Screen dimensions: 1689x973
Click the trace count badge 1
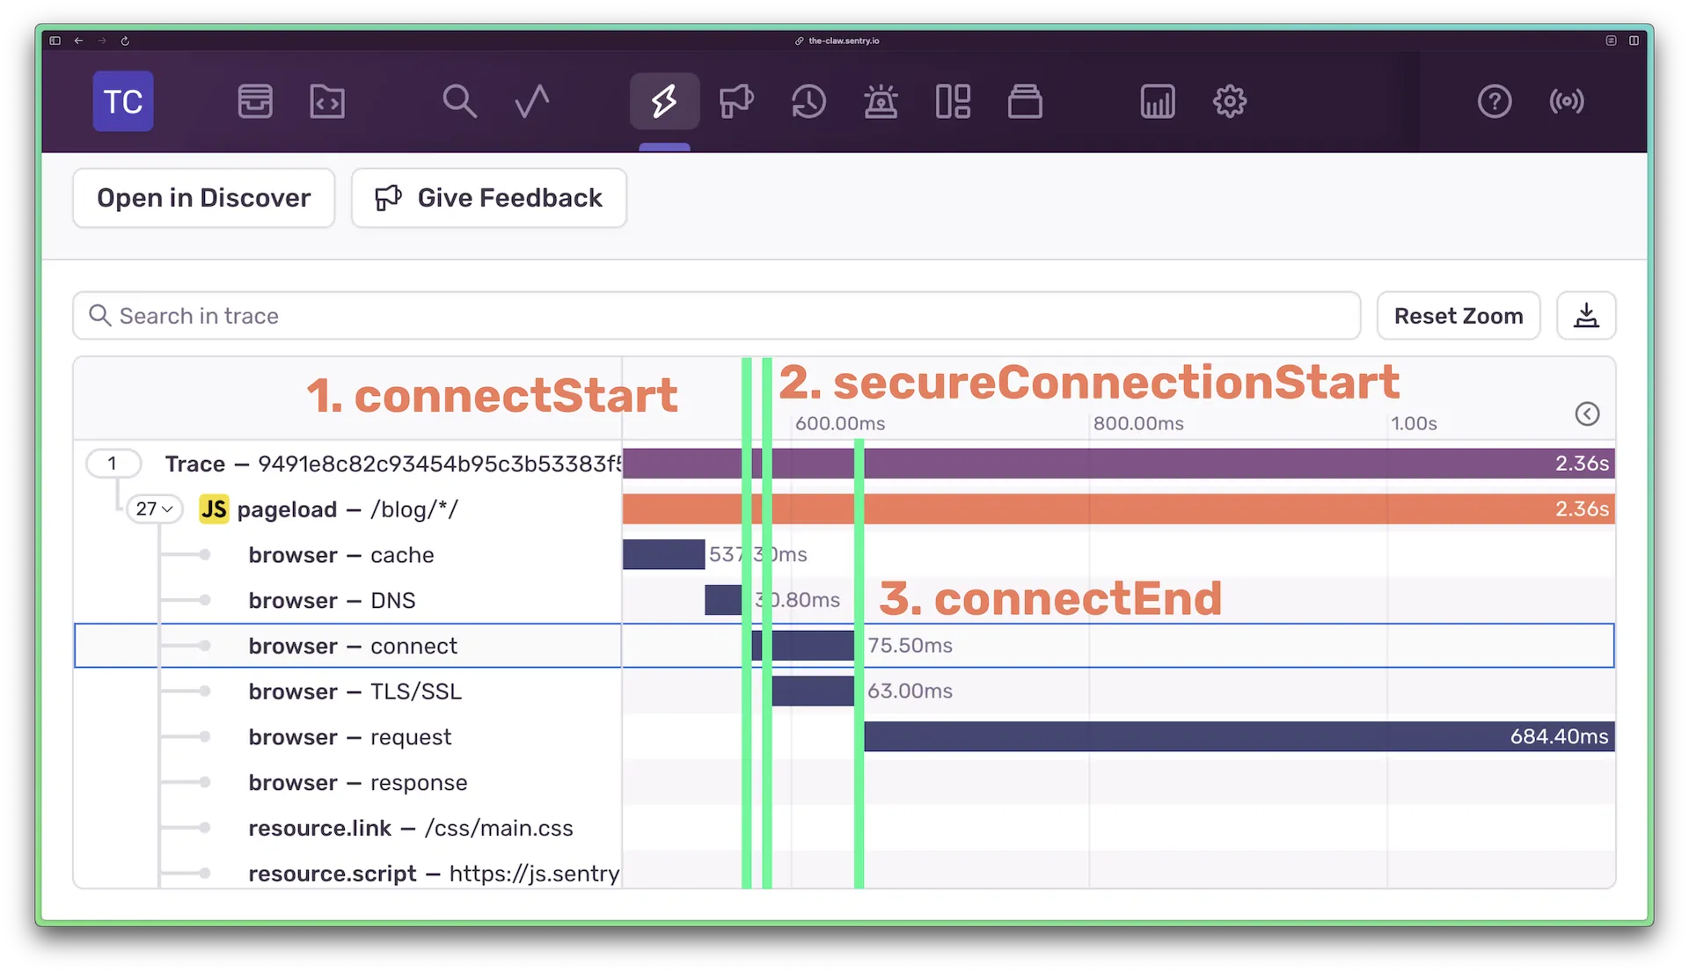point(113,464)
